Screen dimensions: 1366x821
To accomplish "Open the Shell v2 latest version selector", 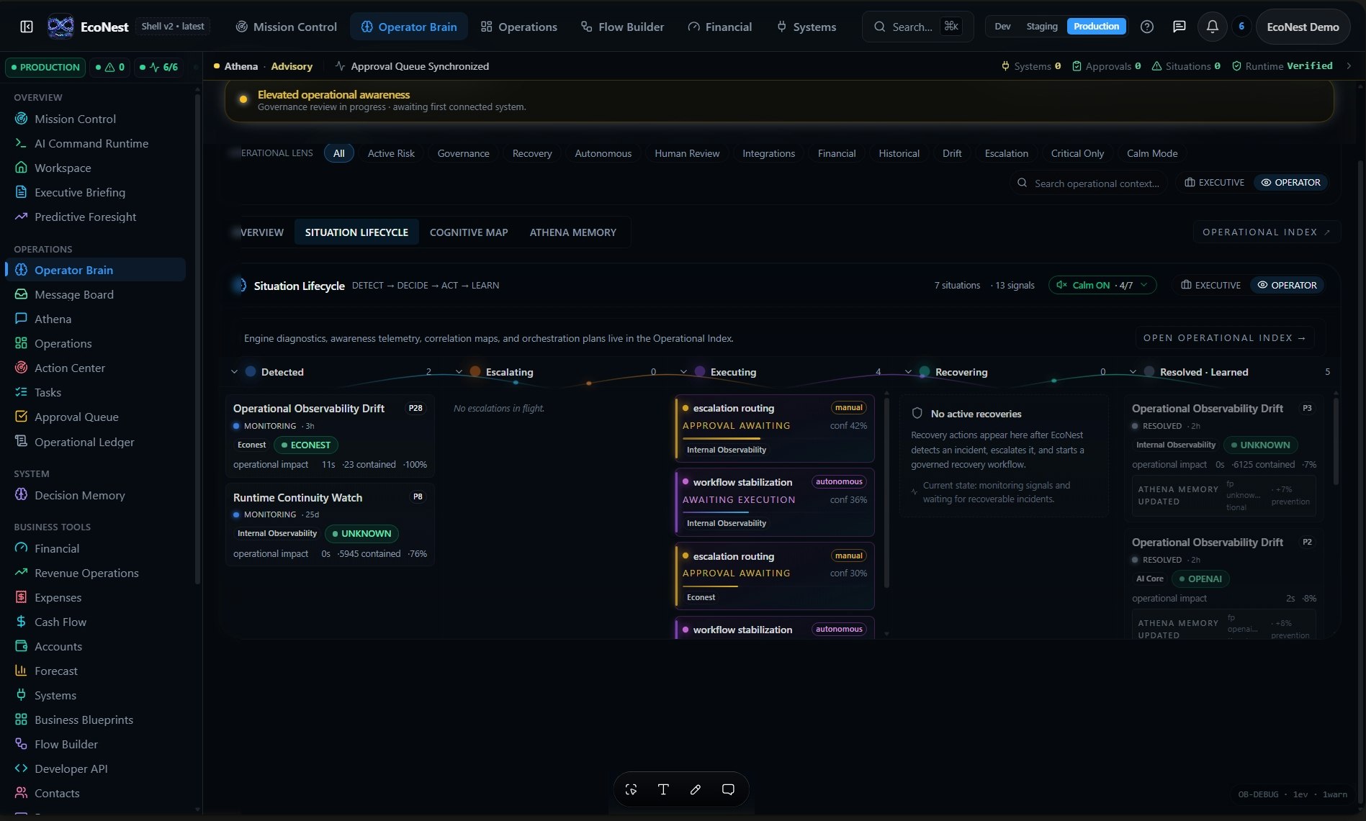I will pos(173,27).
